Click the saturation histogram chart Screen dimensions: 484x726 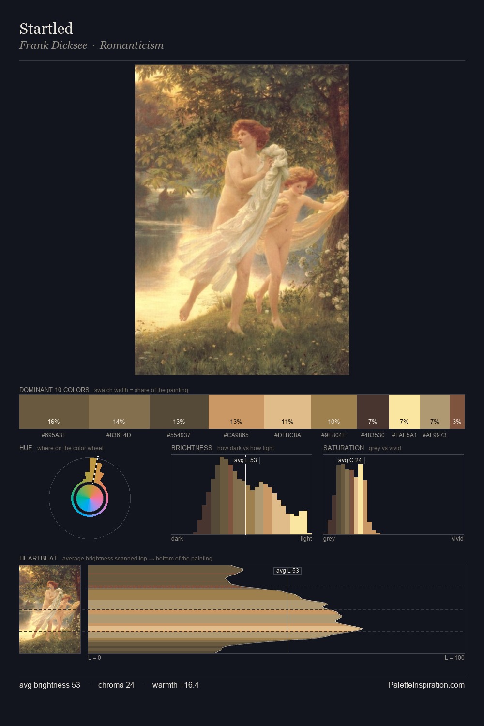(393, 495)
